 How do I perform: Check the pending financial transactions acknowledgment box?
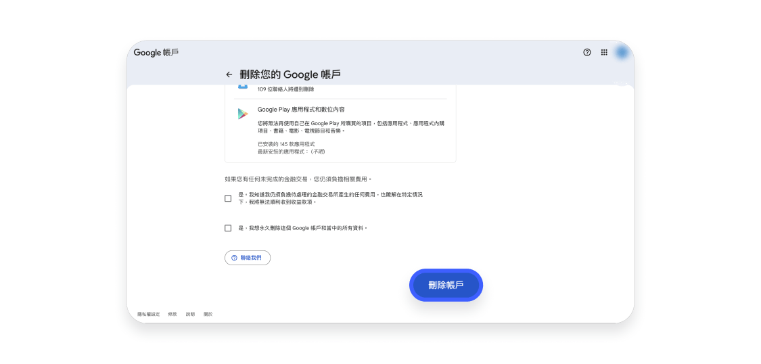click(228, 198)
